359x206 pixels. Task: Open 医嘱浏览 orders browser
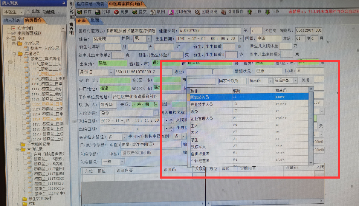(206, 12)
